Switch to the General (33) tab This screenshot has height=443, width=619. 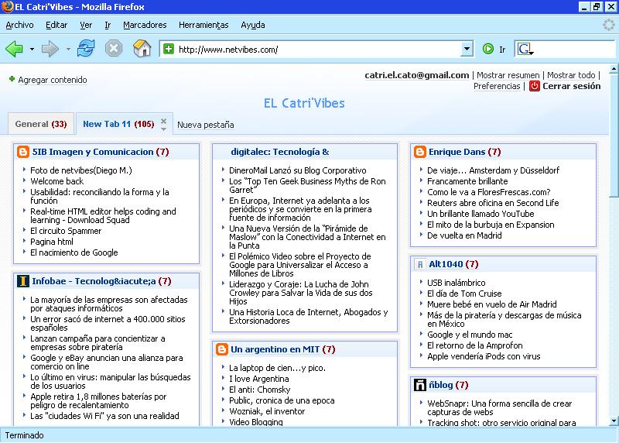tap(41, 124)
